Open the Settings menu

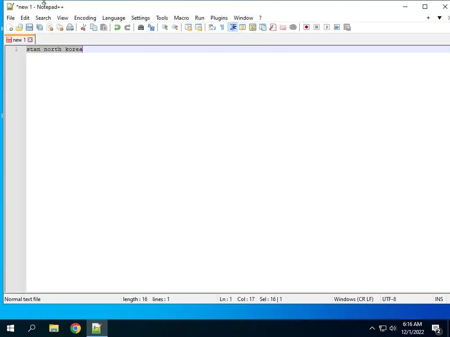(141, 18)
